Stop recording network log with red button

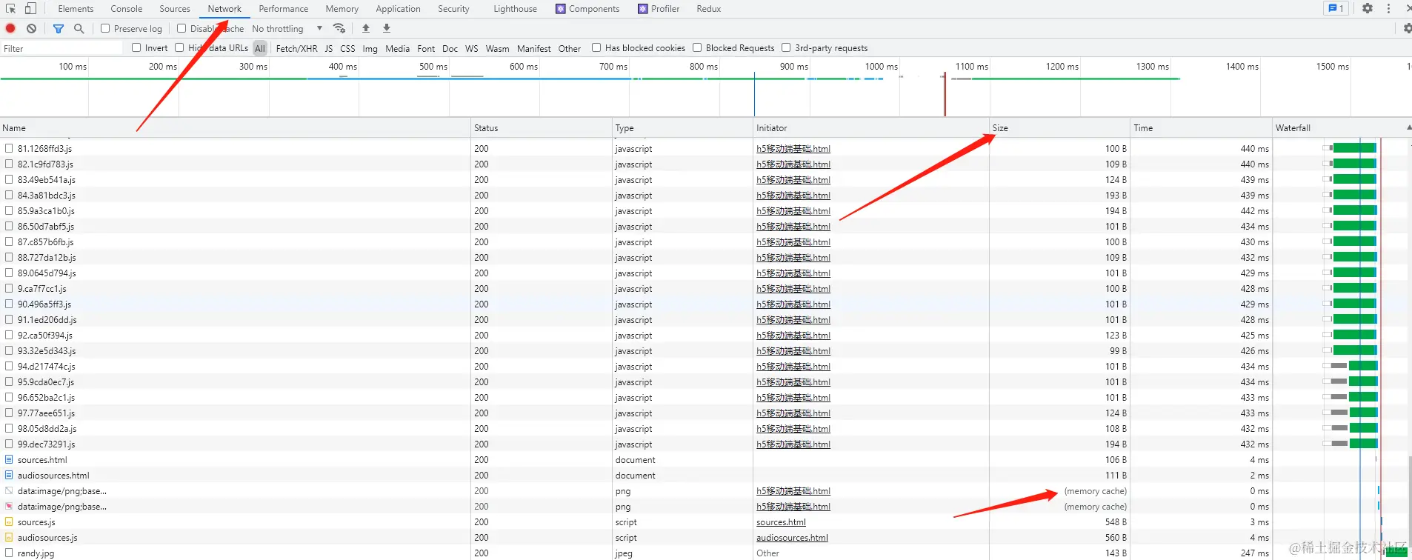point(10,28)
